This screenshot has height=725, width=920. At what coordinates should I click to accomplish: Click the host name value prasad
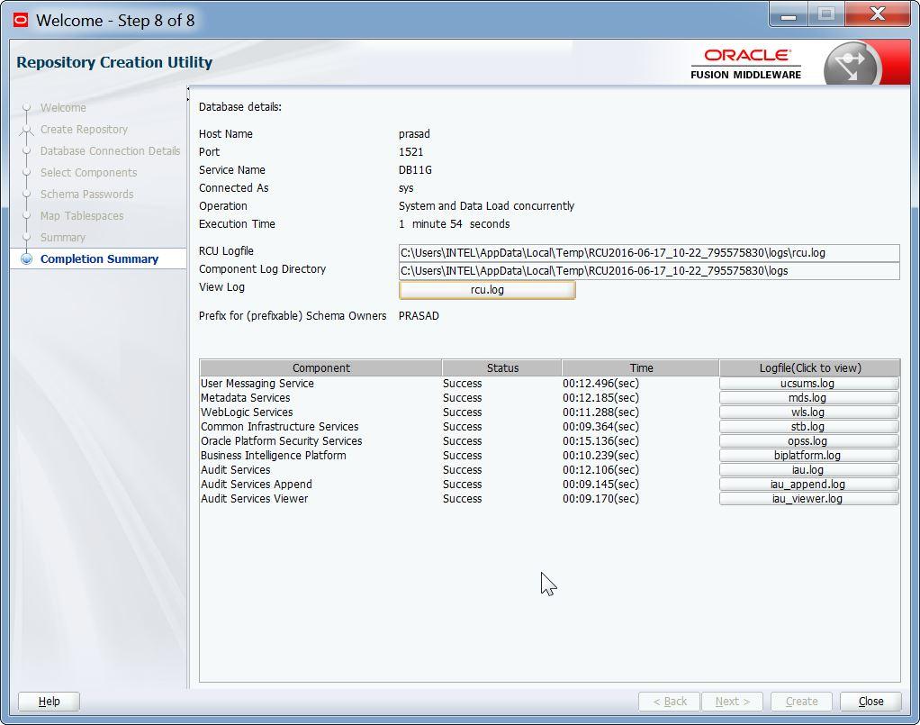pos(414,134)
